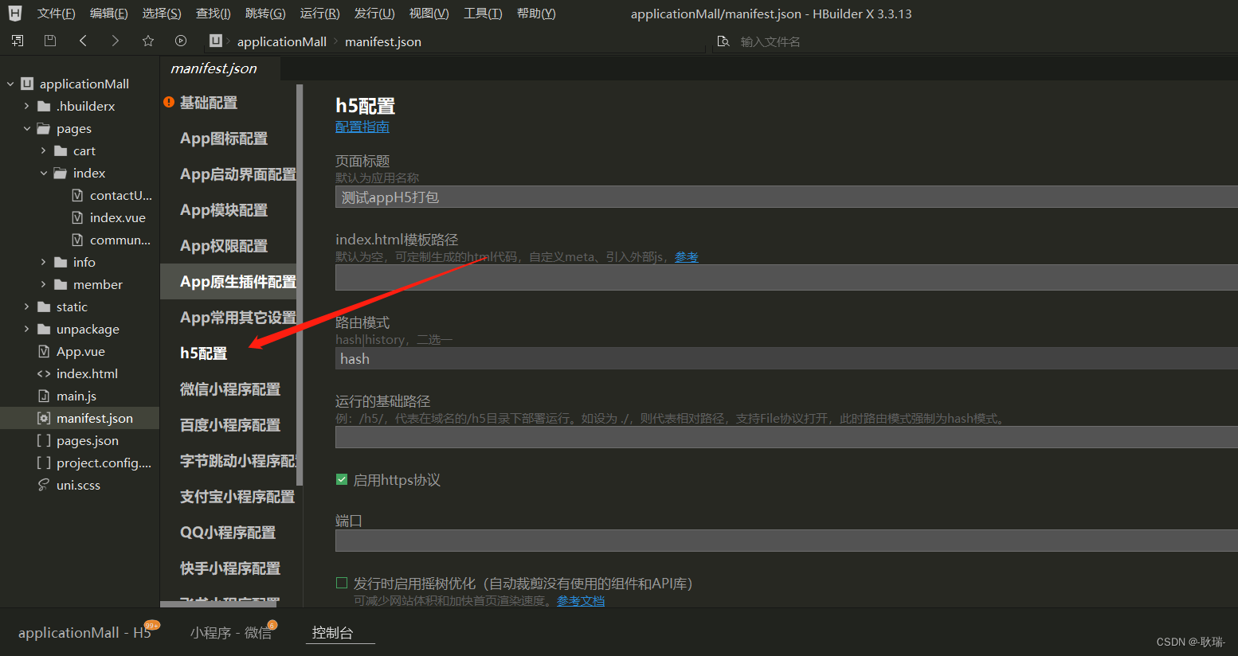Open the 编辑(E) menu

(x=108, y=14)
